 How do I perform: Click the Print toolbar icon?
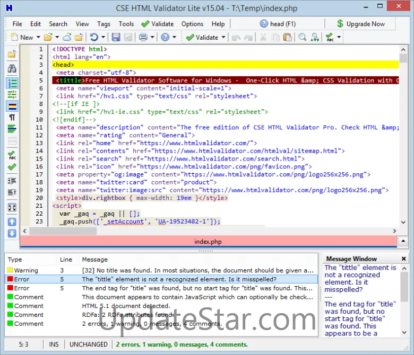coord(143,38)
